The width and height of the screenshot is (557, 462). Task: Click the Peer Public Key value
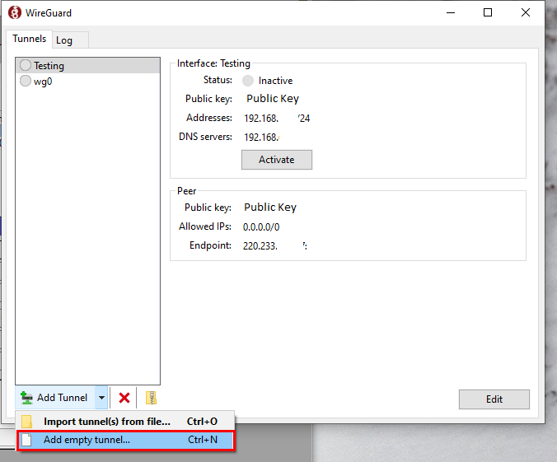point(270,207)
